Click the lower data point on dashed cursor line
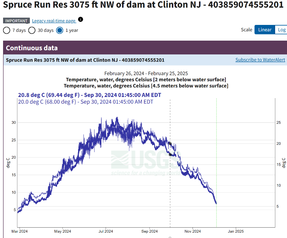The image size is (287, 238). coord(170,154)
